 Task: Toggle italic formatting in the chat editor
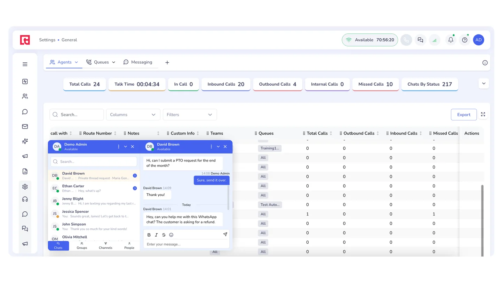click(156, 235)
